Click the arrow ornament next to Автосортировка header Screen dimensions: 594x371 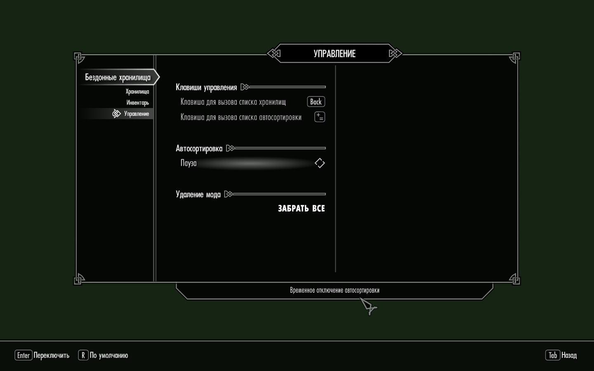[231, 148]
